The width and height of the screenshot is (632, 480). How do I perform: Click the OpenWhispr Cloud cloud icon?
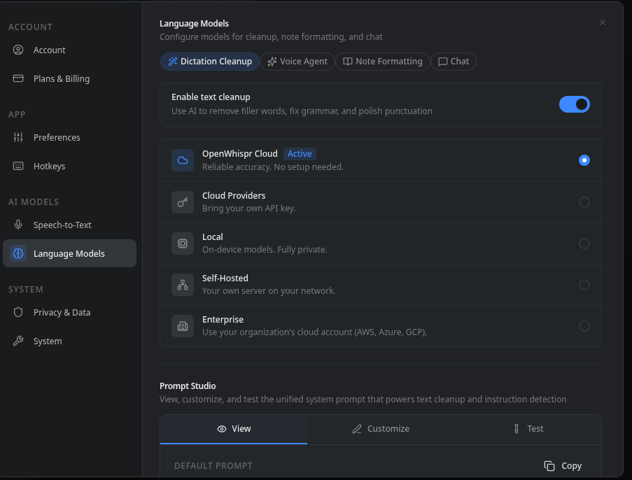[x=183, y=160]
